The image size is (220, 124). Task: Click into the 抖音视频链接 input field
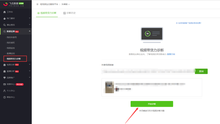point(148,71)
